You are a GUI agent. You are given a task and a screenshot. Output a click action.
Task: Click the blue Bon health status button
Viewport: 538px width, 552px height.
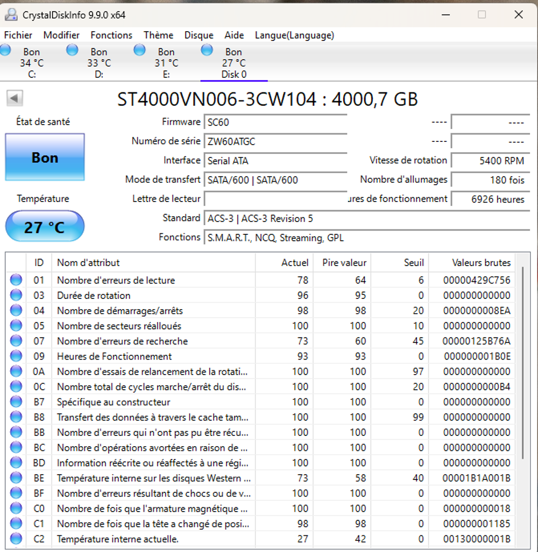tap(45, 157)
